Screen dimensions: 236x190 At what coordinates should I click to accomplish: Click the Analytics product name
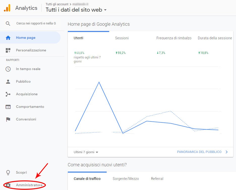[x=26, y=8]
